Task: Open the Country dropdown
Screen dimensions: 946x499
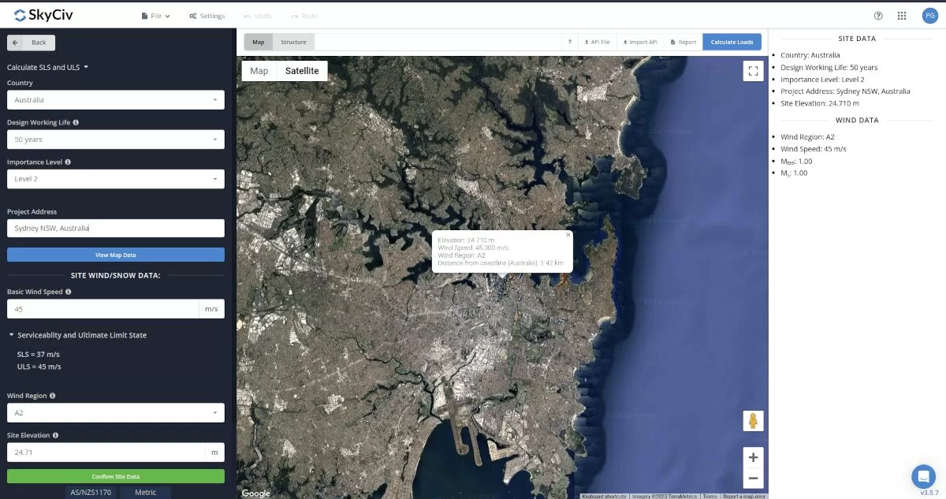Action: tap(115, 99)
